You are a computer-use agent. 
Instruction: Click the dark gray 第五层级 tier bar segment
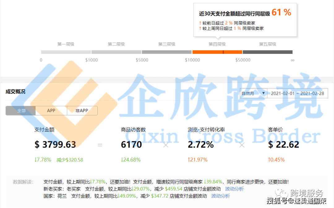(x=268, y=52)
